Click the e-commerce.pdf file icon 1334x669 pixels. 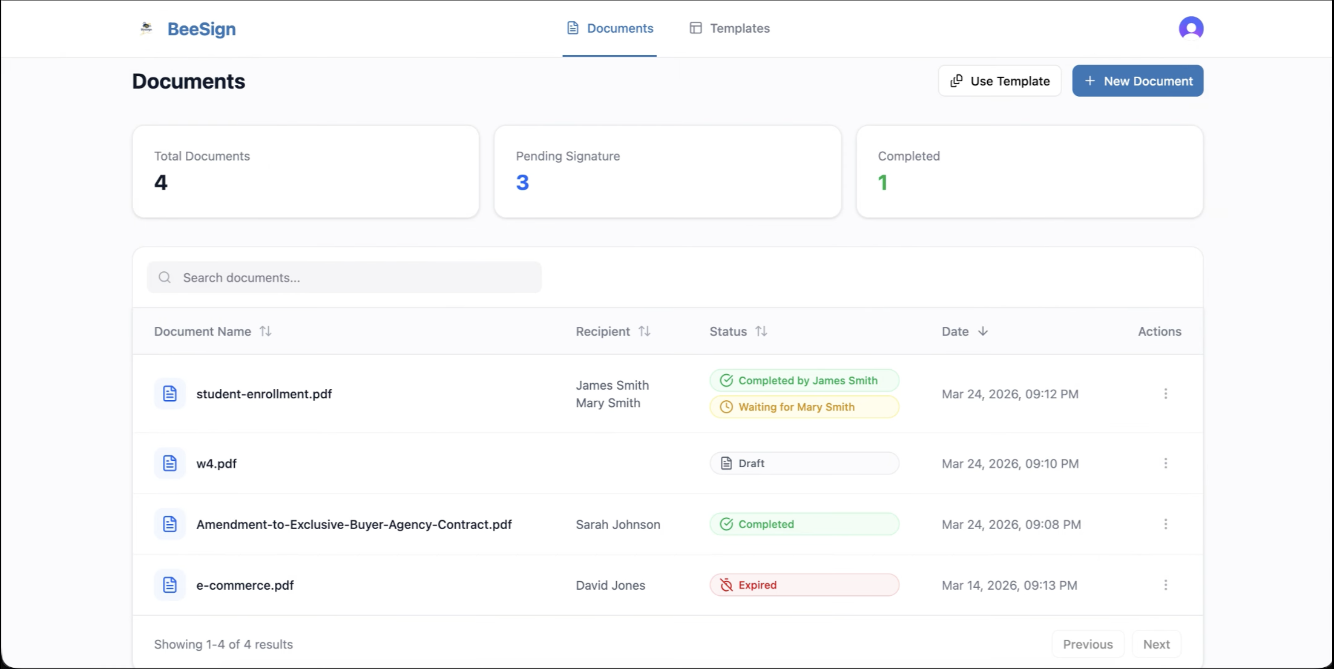170,585
